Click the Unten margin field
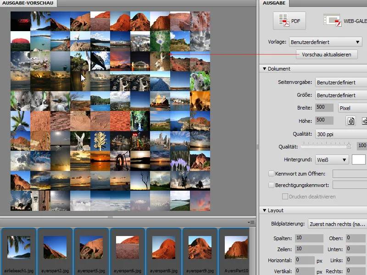The height and width of the screenshot is (275, 367). (356, 249)
